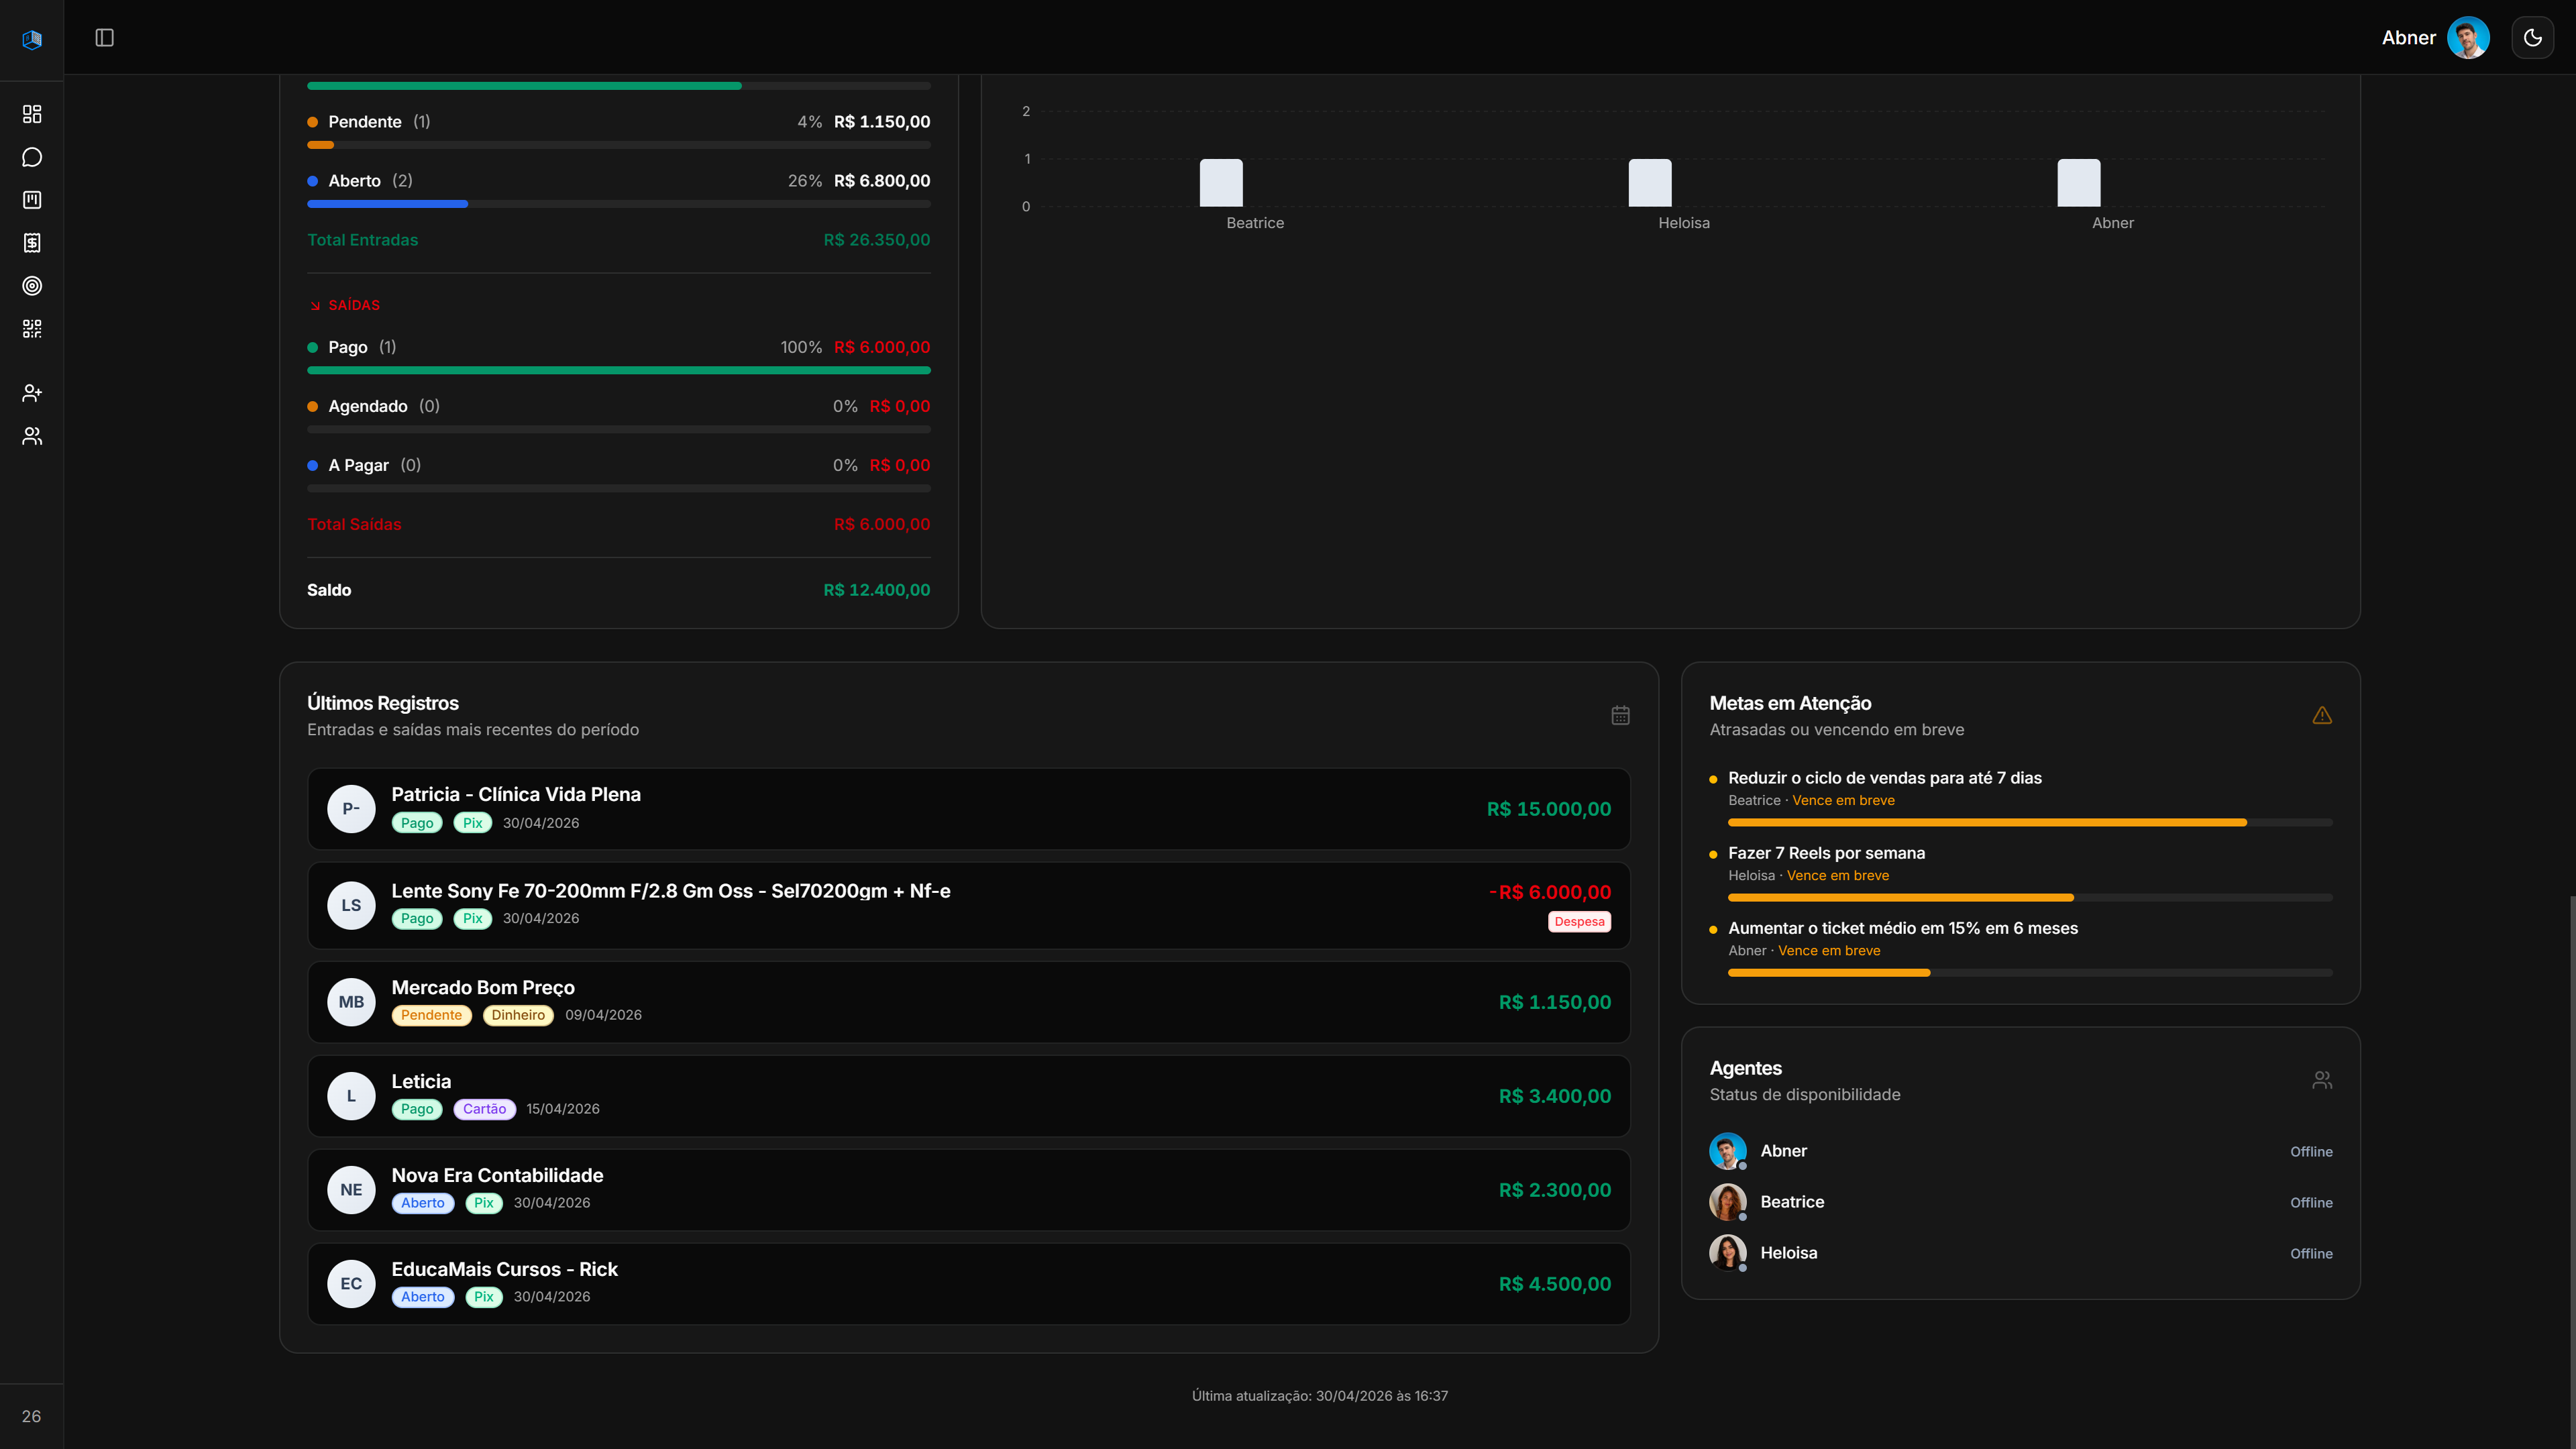The image size is (2576, 1449).
Task: Toggle the sidebar panel icon
Action: coord(105,38)
